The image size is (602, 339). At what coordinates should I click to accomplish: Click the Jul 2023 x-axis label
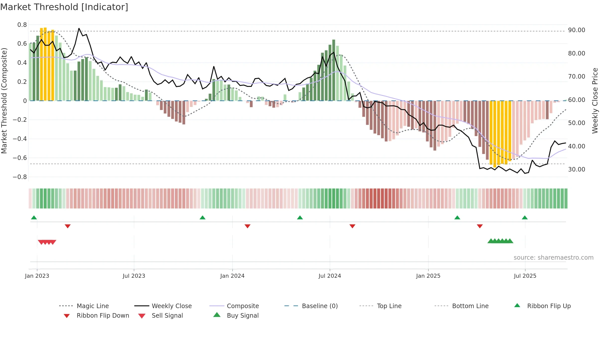coord(134,276)
